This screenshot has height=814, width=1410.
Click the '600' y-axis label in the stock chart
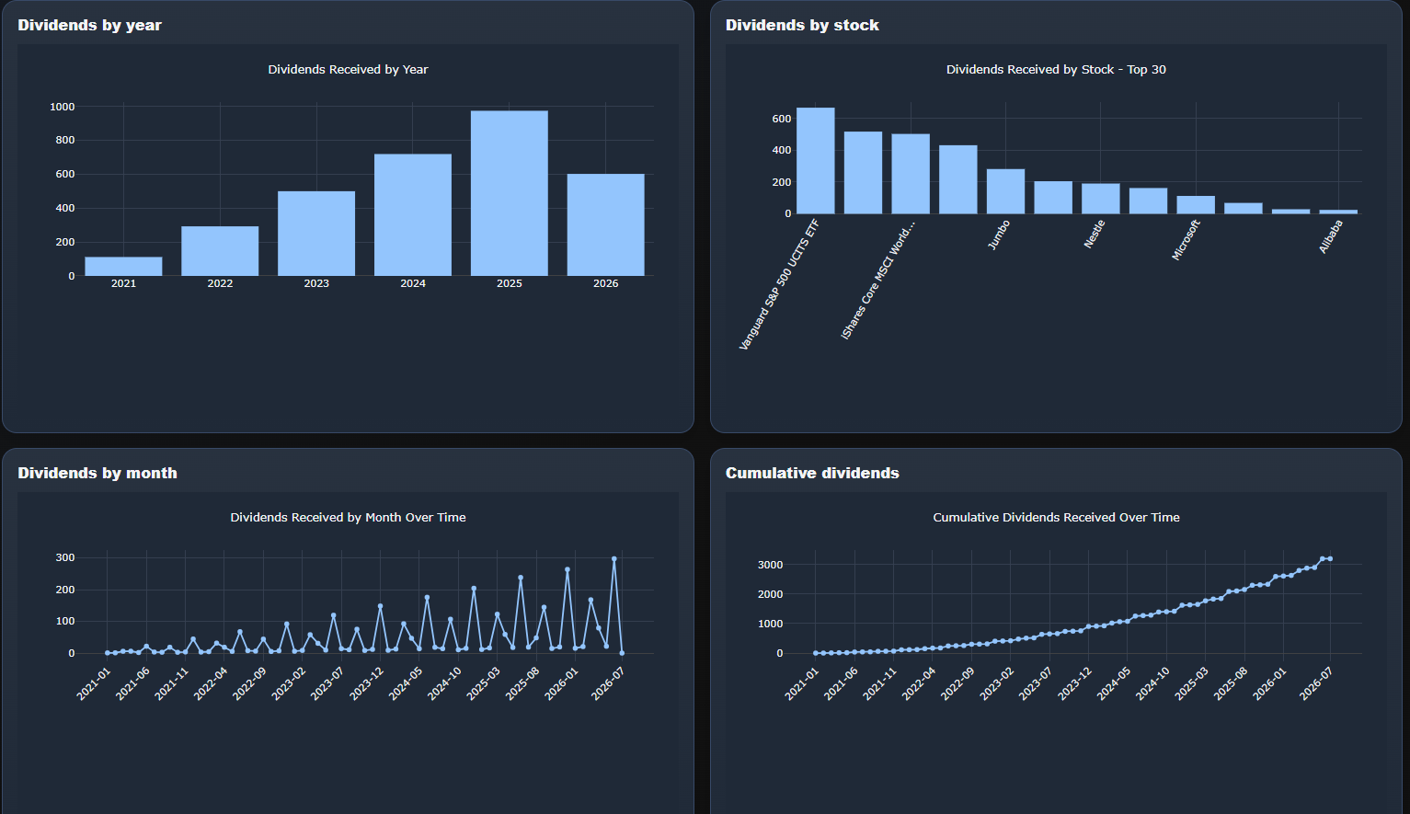click(782, 119)
